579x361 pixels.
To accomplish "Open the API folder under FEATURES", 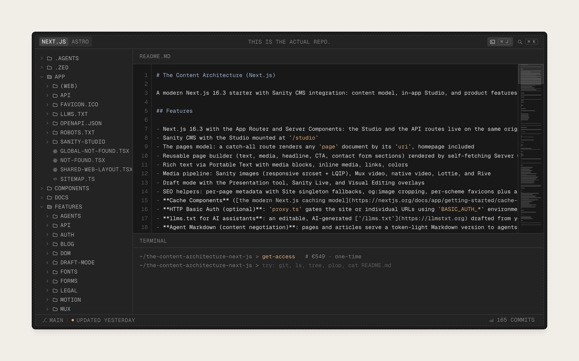I will [x=84, y=225].
